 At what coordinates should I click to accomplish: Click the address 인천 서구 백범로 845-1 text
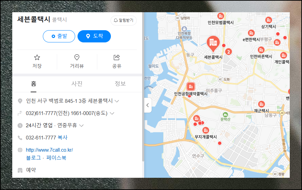[x=69, y=101]
